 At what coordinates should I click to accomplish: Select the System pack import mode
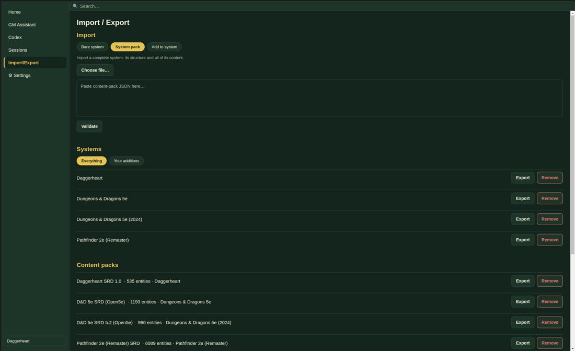[128, 47]
